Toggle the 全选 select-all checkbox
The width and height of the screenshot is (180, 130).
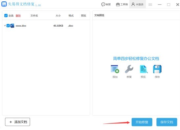click(6, 15)
